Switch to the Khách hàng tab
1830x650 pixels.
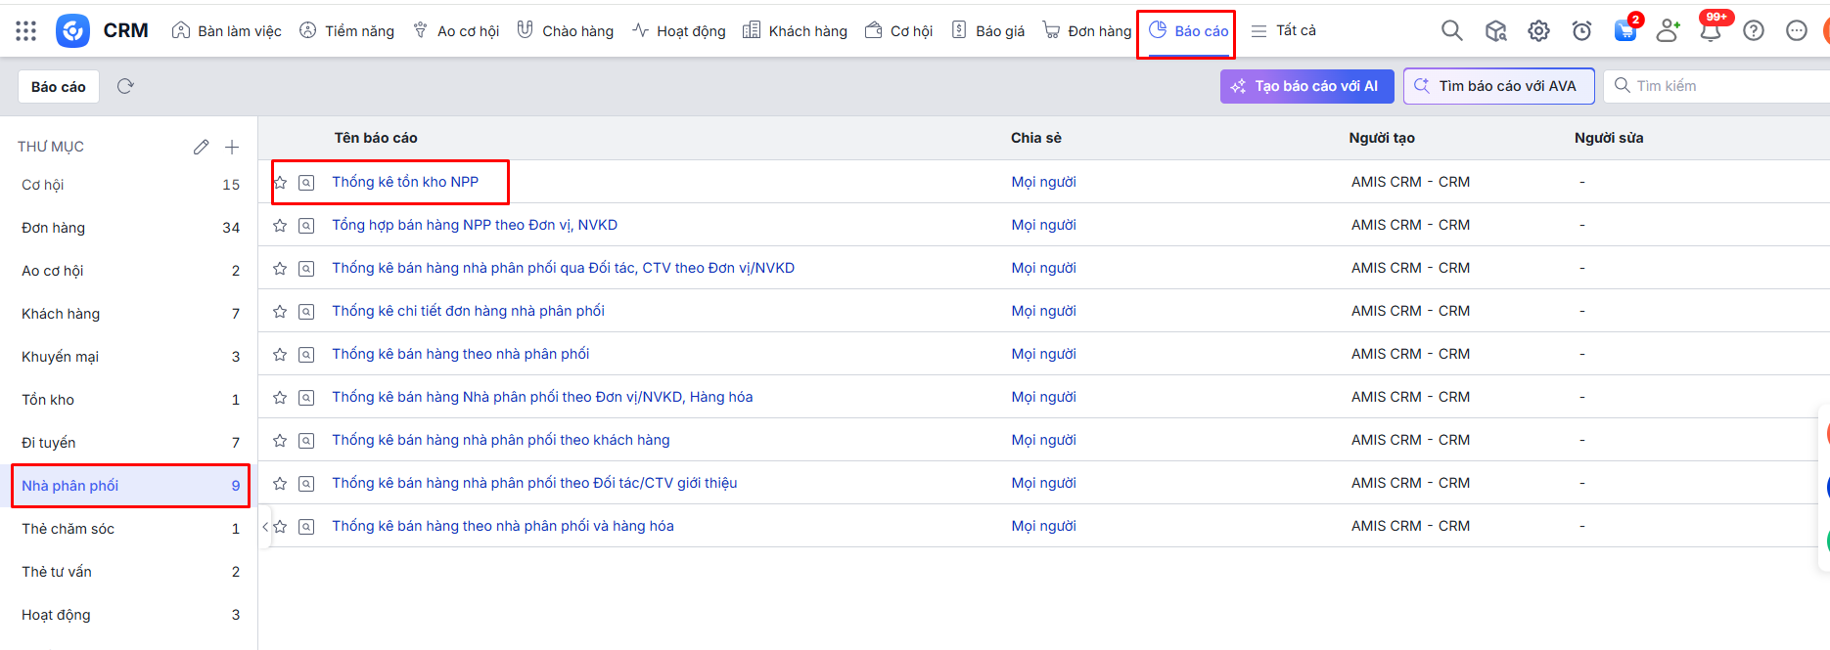pyautogui.click(x=795, y=31)
